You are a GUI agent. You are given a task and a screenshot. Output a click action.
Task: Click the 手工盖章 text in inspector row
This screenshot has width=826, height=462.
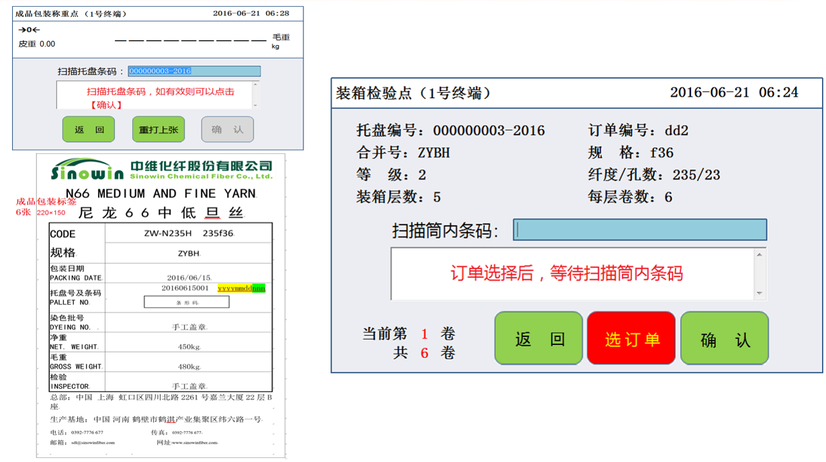tap(189, 386)
